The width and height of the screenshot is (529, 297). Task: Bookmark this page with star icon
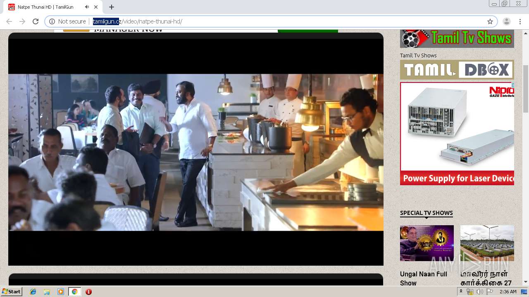pyautogui.click(x=490, y=21)
